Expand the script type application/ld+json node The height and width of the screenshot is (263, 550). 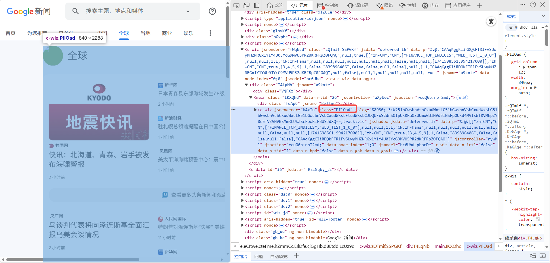242,19
